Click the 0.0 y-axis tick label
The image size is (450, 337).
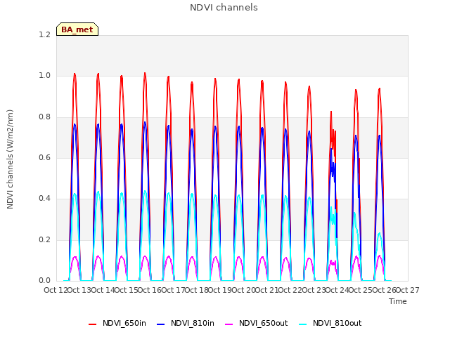click(44, 281)
